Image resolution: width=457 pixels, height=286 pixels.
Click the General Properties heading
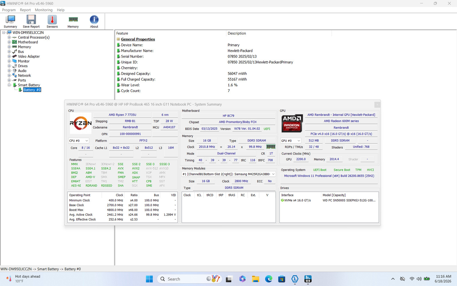138,39
